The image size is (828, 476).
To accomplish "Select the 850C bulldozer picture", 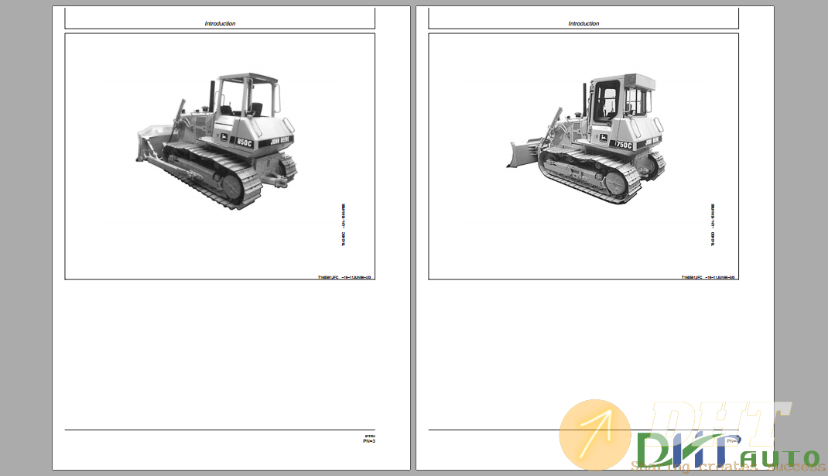I will tap(217, 141).
